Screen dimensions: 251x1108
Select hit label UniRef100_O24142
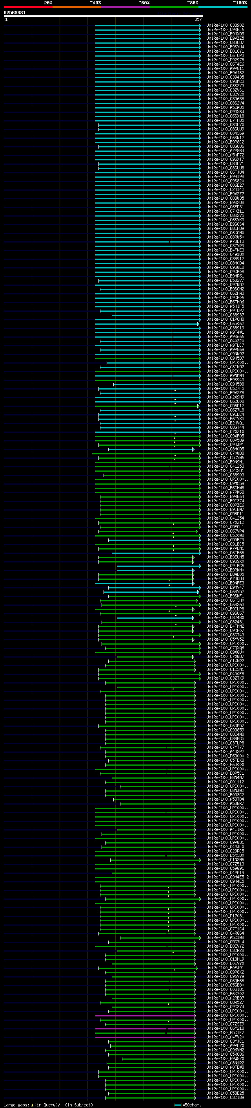pos(225,190)
